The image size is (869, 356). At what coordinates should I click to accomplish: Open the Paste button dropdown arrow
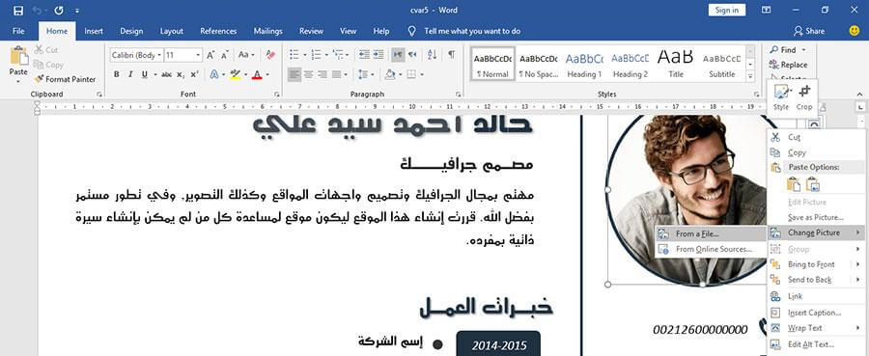coord(18,81)
